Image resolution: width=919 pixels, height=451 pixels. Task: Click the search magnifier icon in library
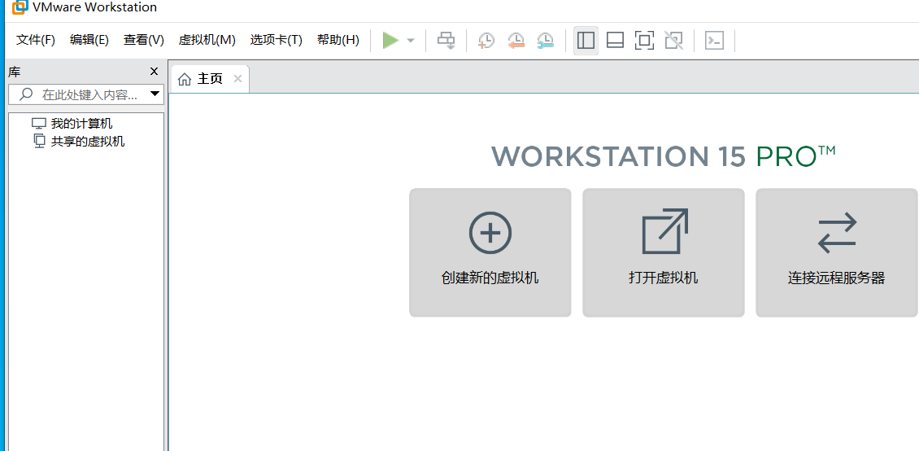click(26, 94)
